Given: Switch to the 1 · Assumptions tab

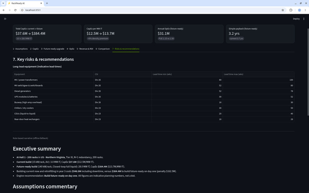Looking at the screenshot, I should 20,49.
